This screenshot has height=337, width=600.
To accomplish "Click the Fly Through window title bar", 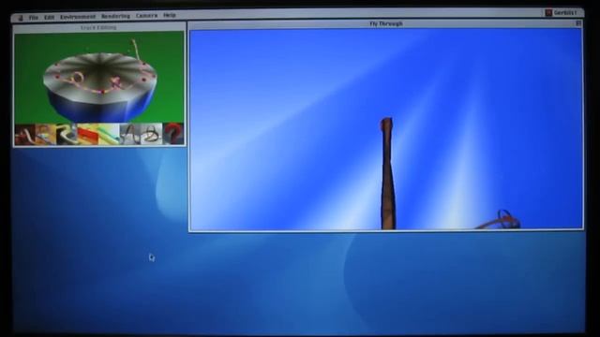I will pos(385,23).
